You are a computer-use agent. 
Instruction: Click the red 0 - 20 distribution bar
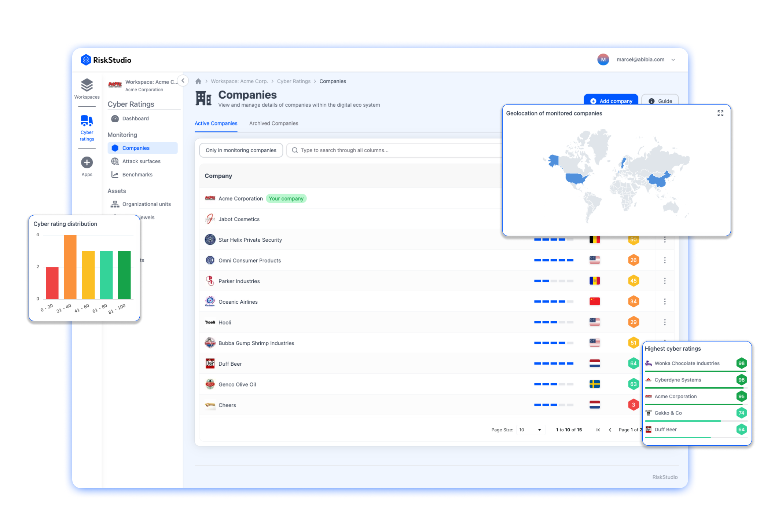[52, 283]
